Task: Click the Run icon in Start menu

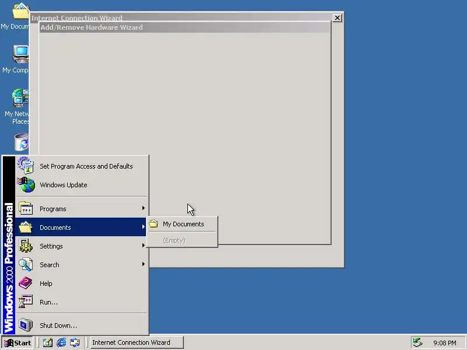Action: click(26, 302)
